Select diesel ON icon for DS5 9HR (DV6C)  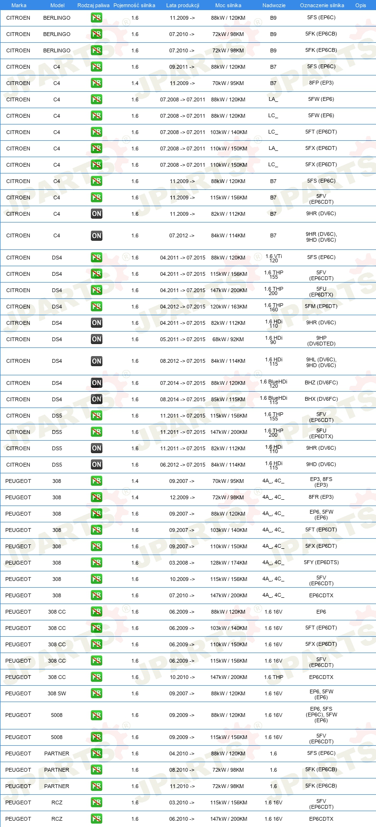coord(97,448)
